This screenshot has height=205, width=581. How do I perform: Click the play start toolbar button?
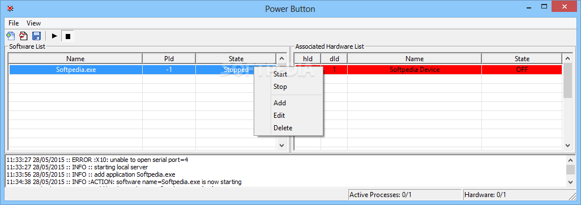pyautogui.click(x=54, y=36)
